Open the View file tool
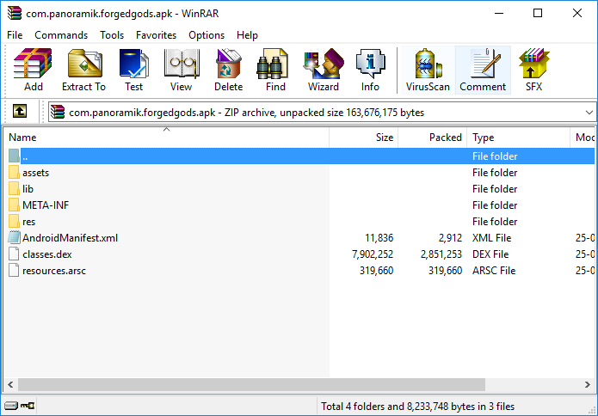 181,70
